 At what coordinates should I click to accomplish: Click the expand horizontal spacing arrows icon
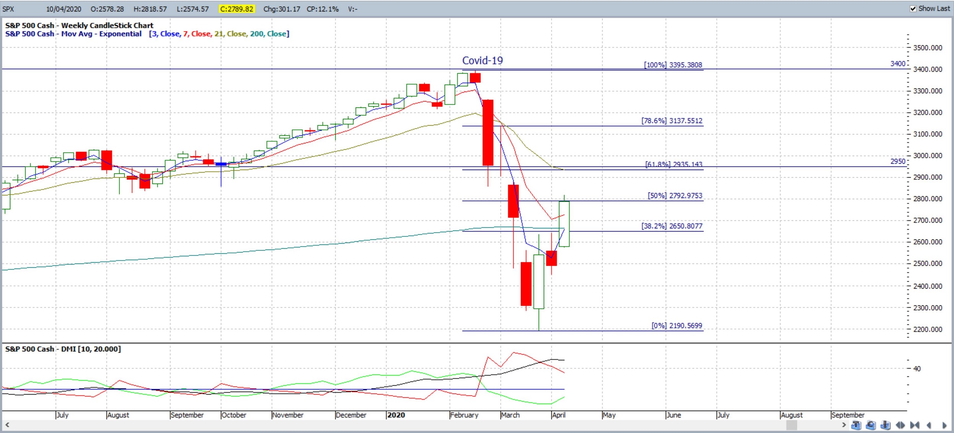[x=900, y=425]
